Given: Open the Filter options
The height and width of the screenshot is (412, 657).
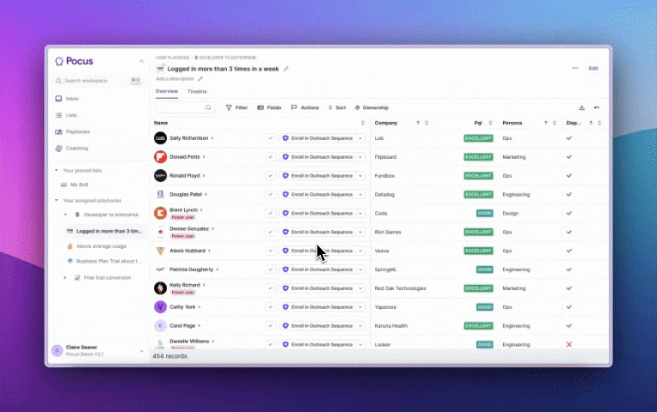Looking at the screenshot, I should [x=236, y=107].
